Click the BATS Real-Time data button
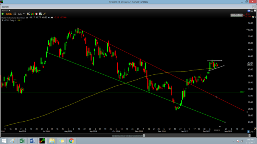Viewport: 257px width, 144px height. (x=237, y=15)
